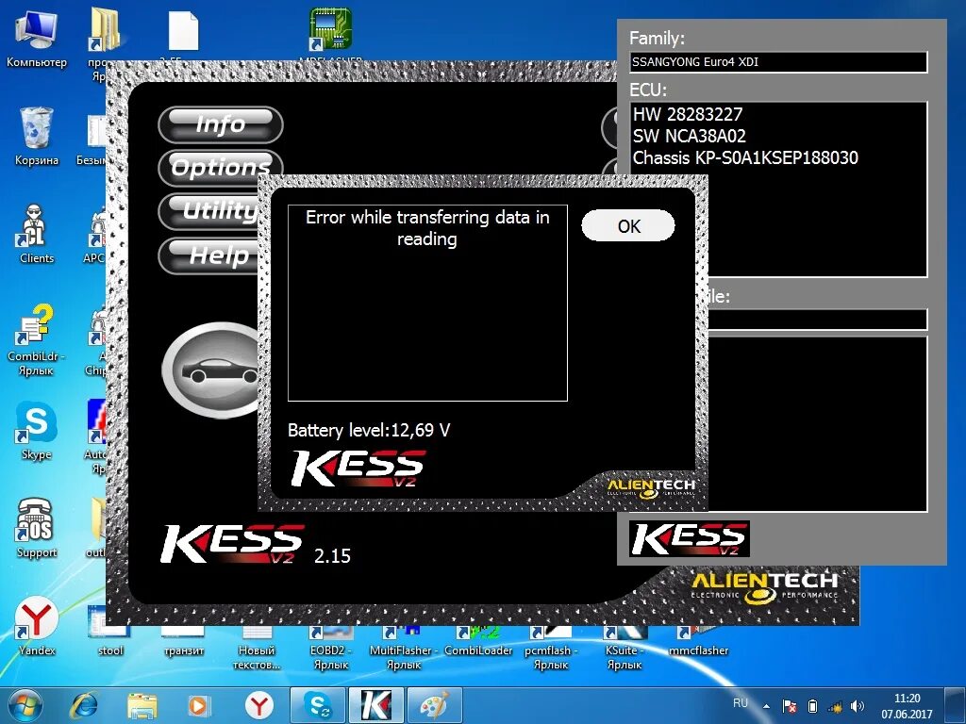
Task: Select the HW 28283227 line in the ECU box
Action: (688, 114)
